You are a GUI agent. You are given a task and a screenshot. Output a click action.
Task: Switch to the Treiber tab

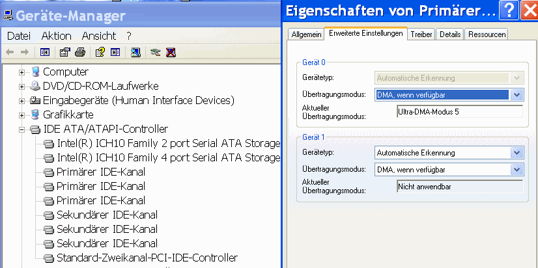pos(421,34)
